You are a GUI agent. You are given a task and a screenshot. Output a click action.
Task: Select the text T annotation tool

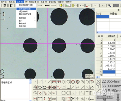pos(87,93)
